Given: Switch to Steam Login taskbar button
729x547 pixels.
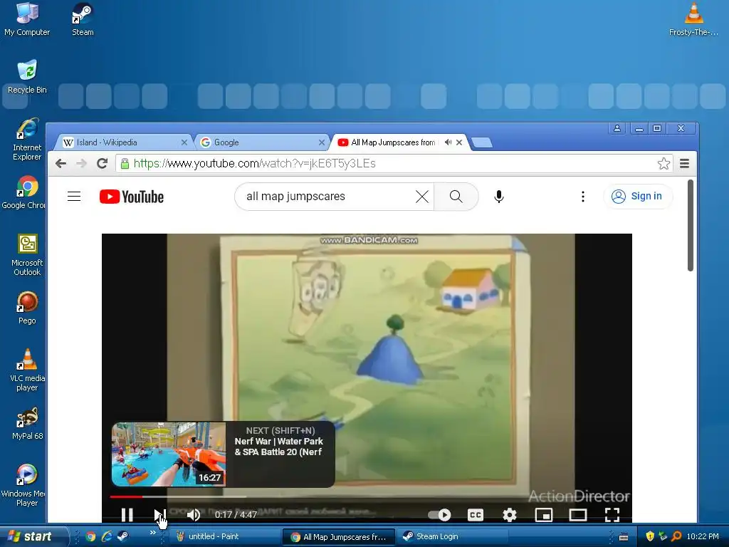Looking at the screenshot, I should tap(452, 537).
